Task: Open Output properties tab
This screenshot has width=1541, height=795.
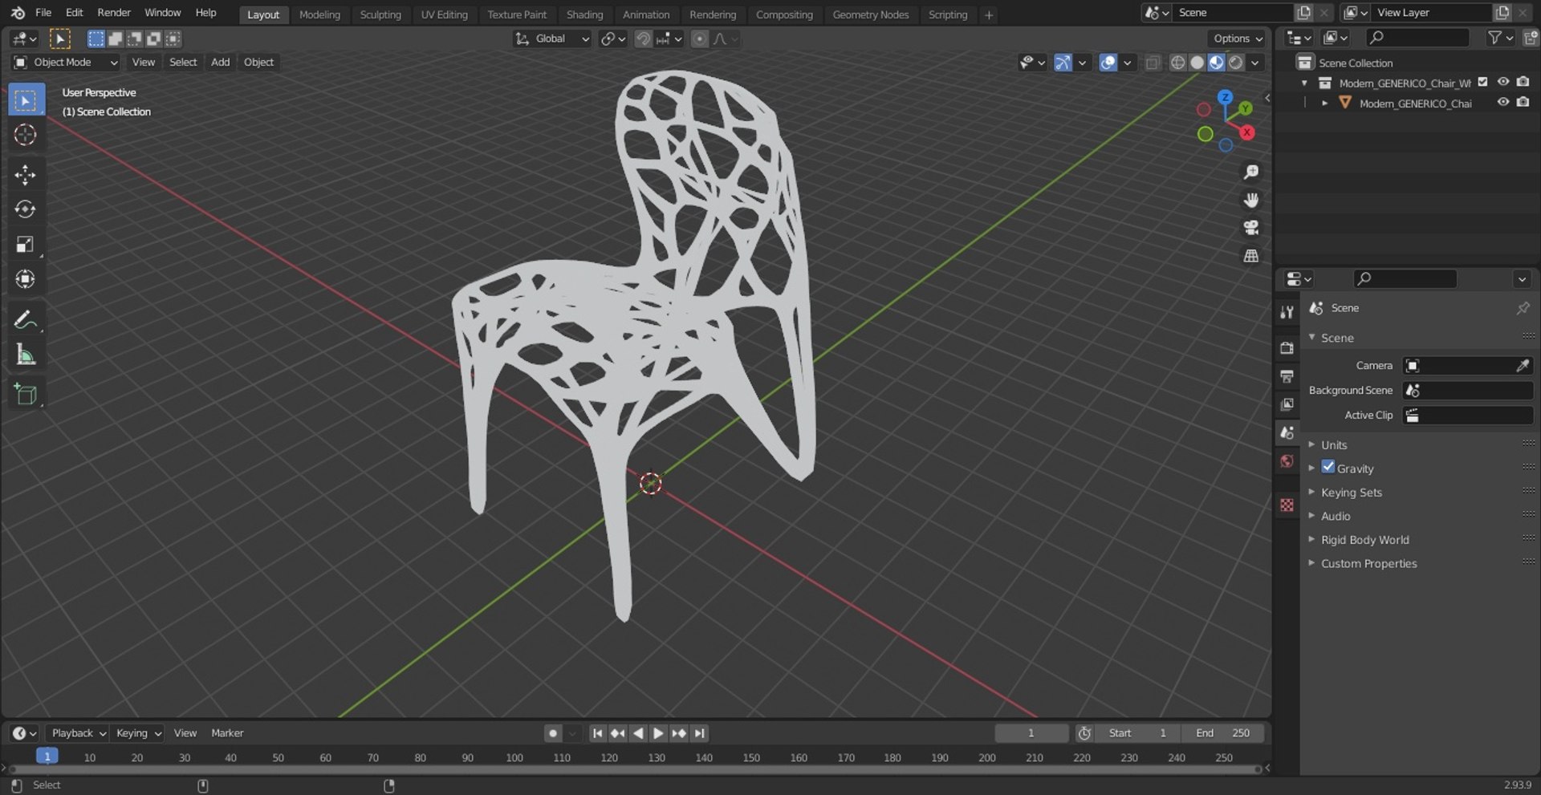Action: point(1287,375)
